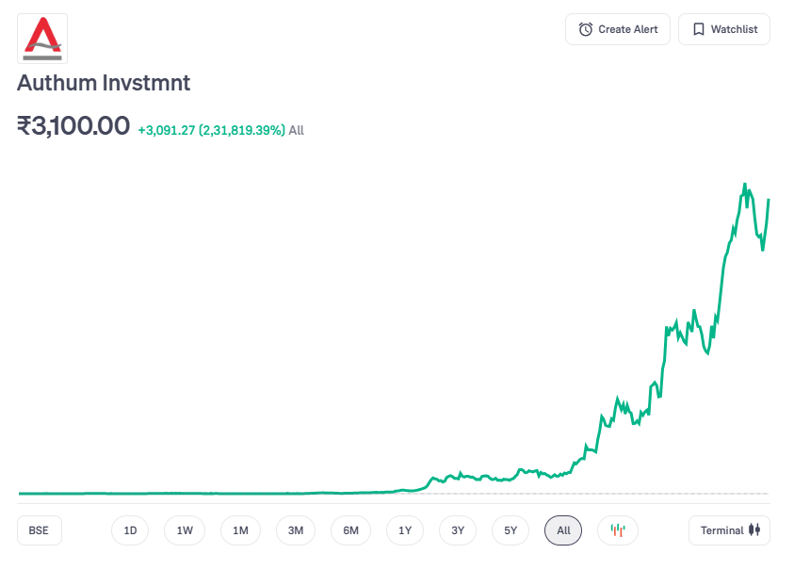Click the Authum Invstmnt company logo
Screen dimensions: 794x570
click(42, 39)
